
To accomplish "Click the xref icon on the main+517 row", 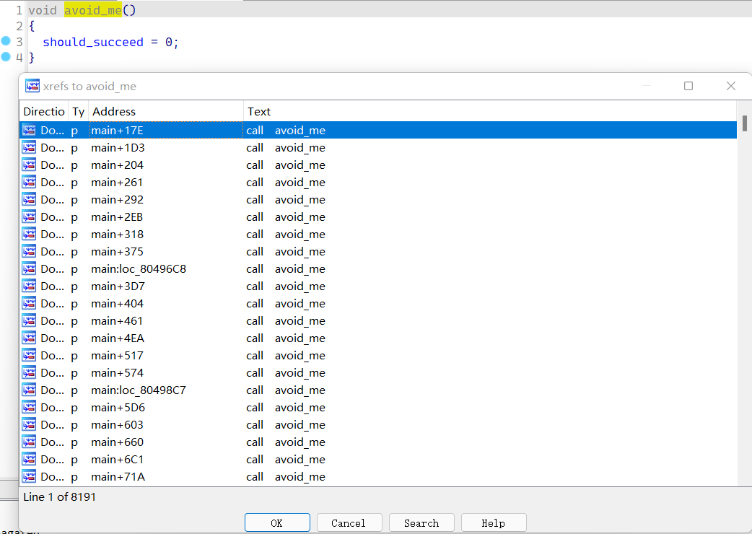I will pyautogui.click(x=30, y=356).
